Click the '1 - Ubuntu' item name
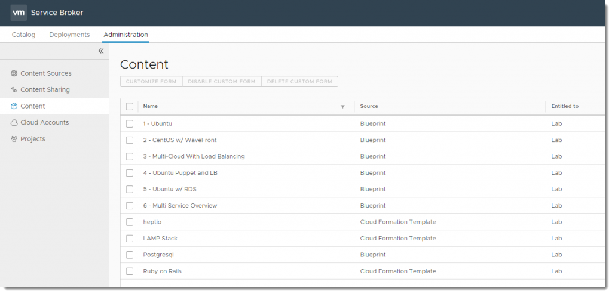The height and width of the screenshot is (294, 612). tap(157, 123)
